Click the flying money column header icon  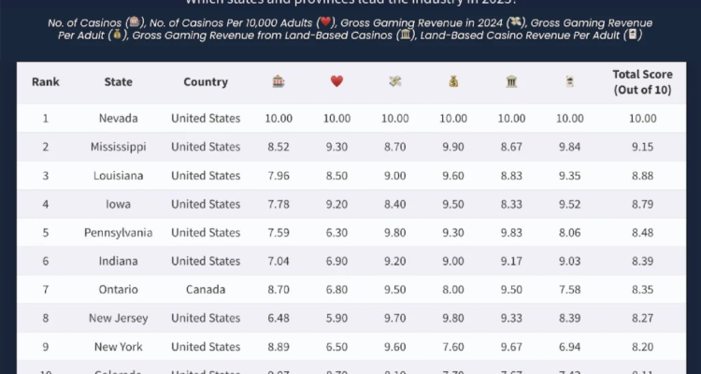coord(394,81)
